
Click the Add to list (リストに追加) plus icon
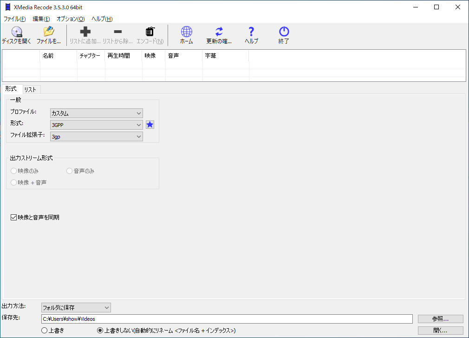(85, 32)
